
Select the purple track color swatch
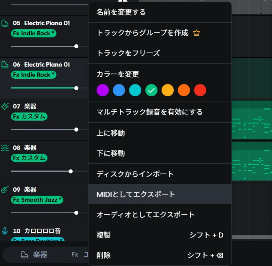coord(103,90)
